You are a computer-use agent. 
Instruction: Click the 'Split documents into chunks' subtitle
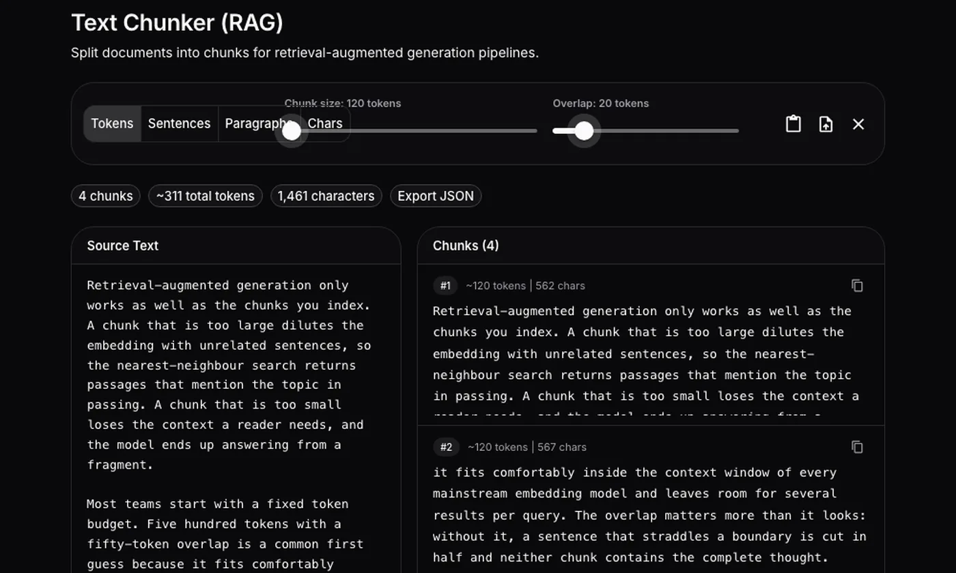[x=305, y=53]
